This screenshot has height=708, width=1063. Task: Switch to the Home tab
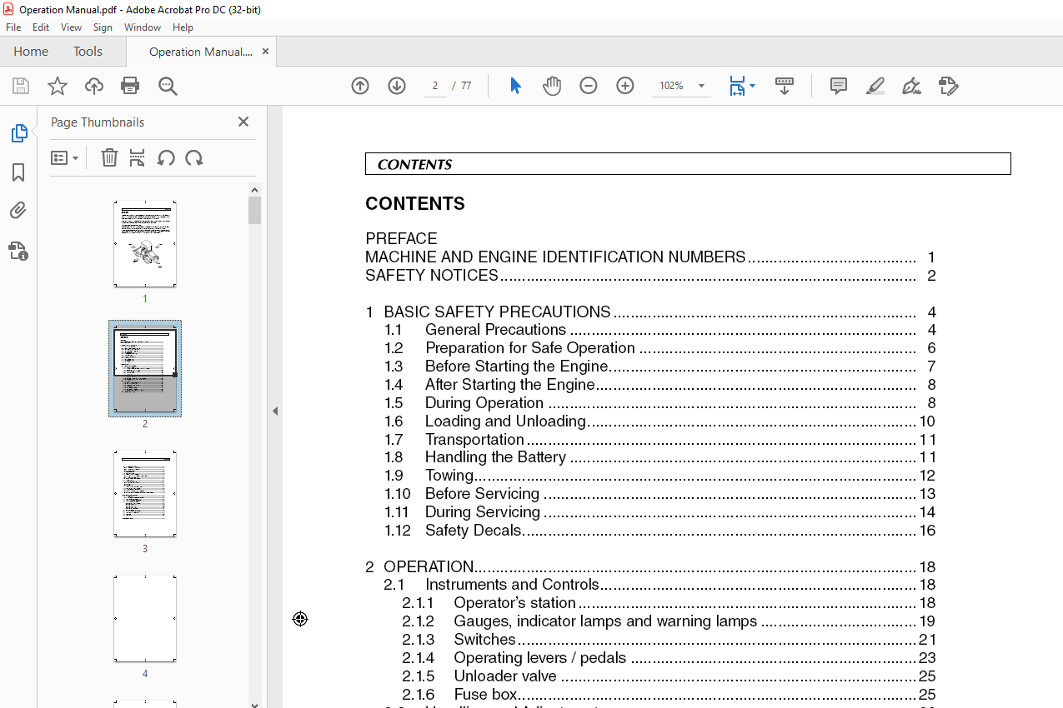click(31, 52)
